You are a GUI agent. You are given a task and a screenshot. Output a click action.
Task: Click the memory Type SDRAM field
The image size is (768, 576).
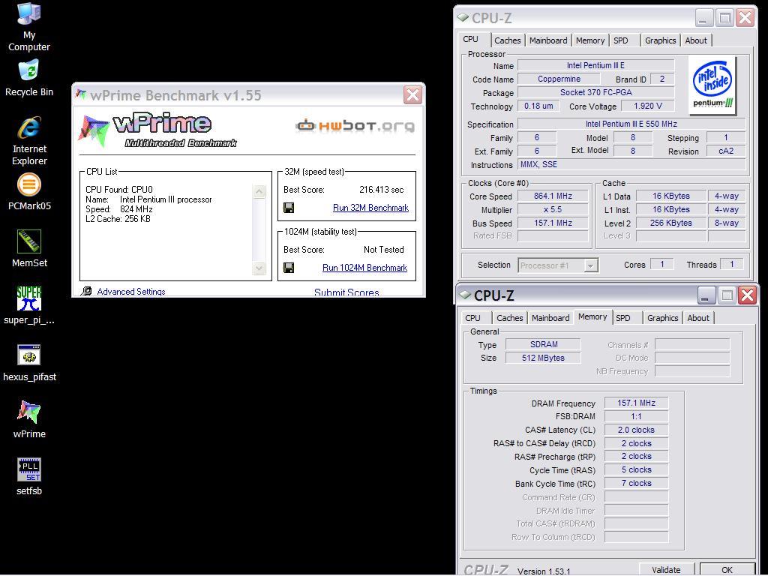click(x=543, y=344)
